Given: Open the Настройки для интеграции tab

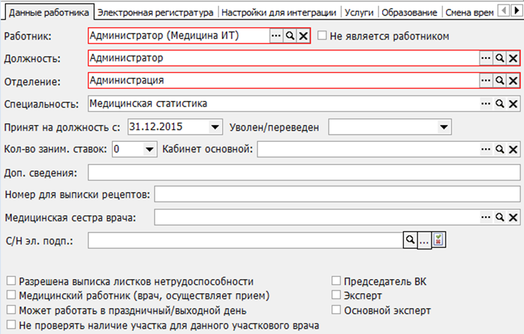Looking at the screenshot, I should pyautogui.click(x=279, y=12).
